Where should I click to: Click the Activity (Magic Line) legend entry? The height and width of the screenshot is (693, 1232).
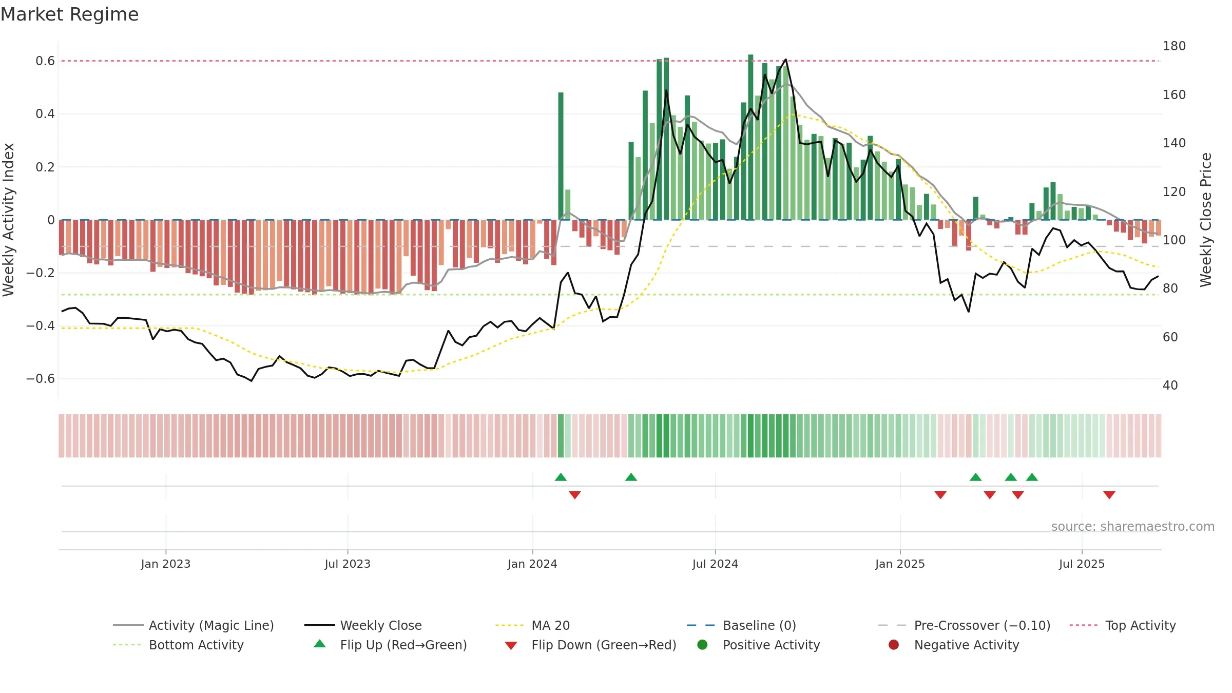(194, 625)
